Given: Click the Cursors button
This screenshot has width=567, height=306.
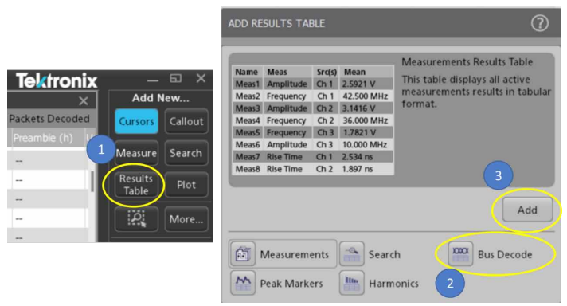Looking at the screenshot, I should tap(136, 121).
